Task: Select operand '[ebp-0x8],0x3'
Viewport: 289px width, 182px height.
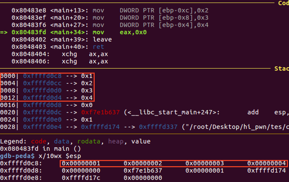Action: 183,18
